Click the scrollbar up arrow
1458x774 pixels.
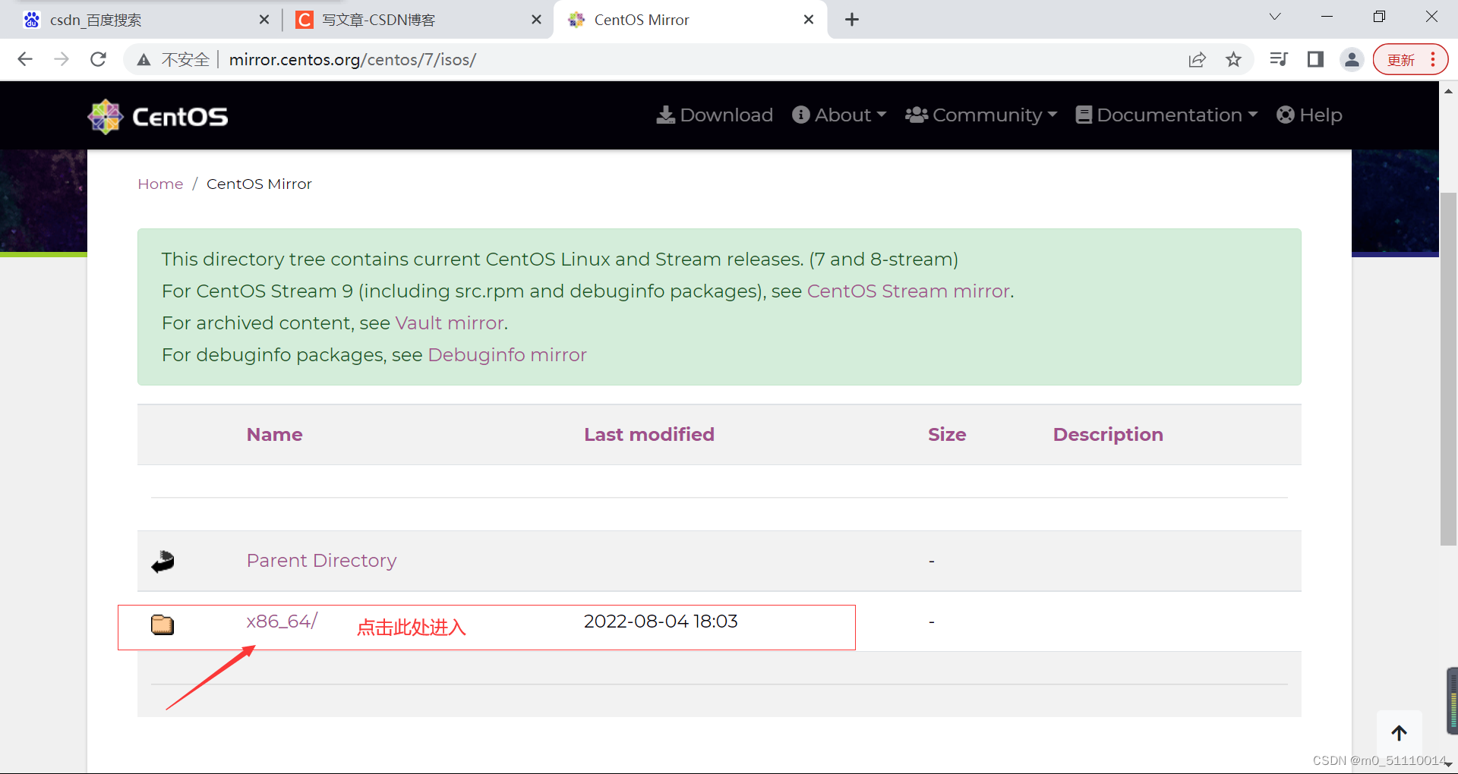coord(1448,91)
